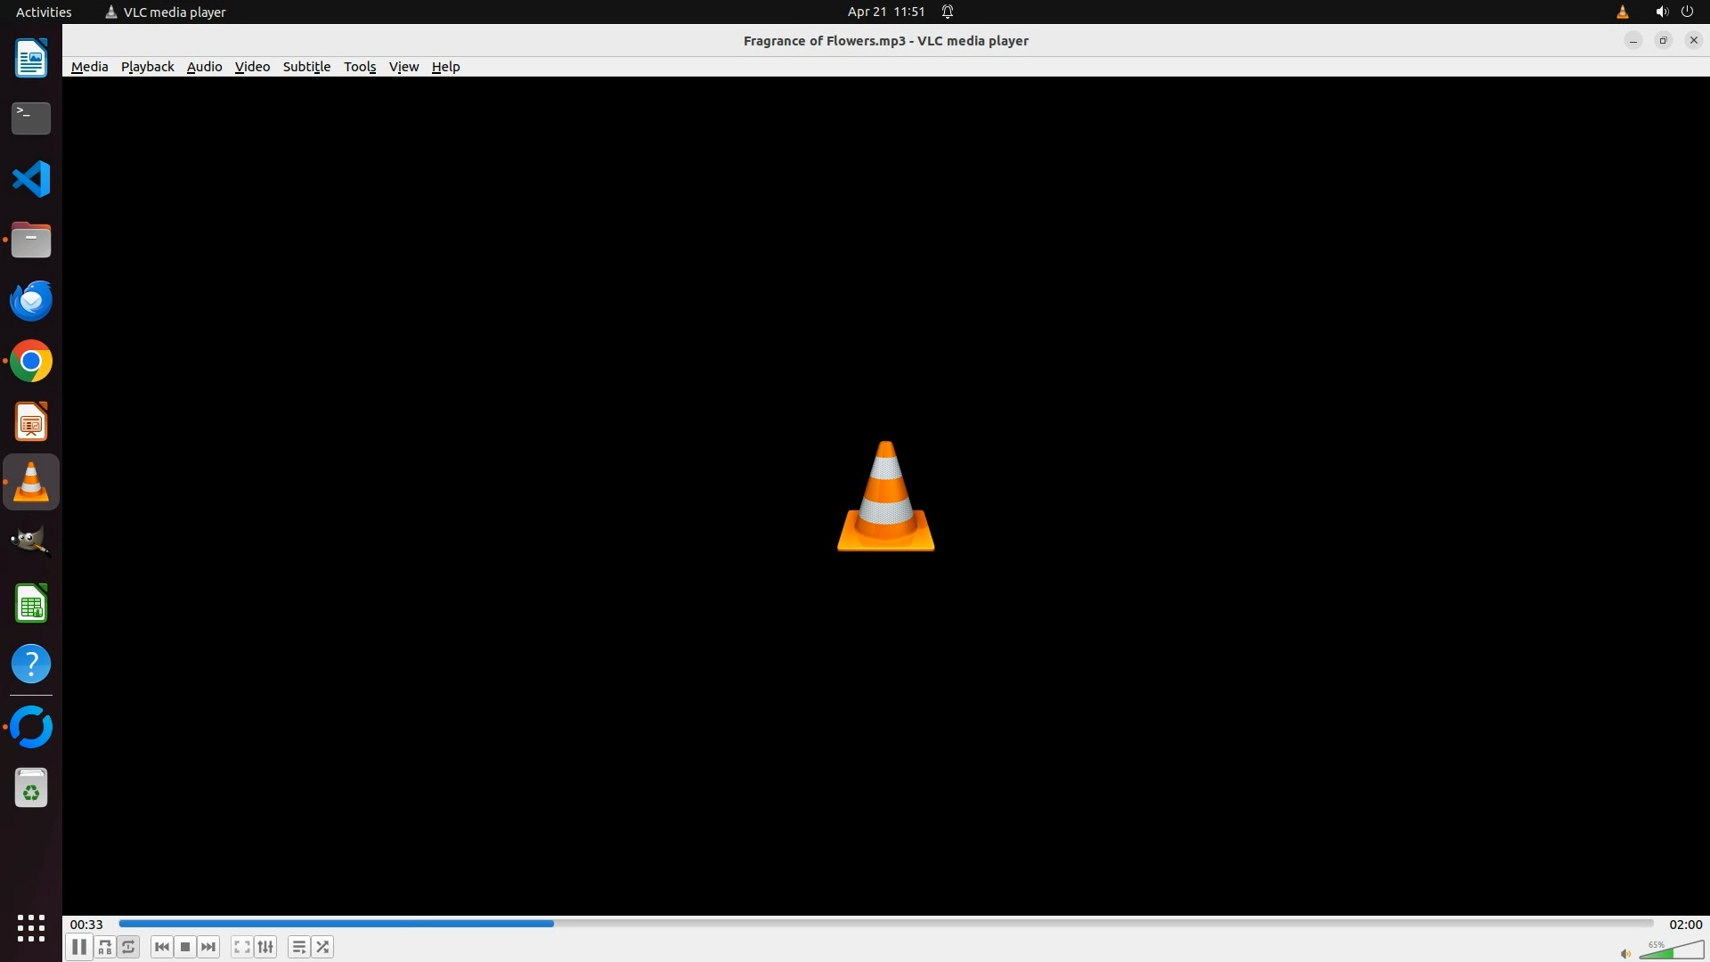
Task: Toggle the playlist view
Action: 299,947
